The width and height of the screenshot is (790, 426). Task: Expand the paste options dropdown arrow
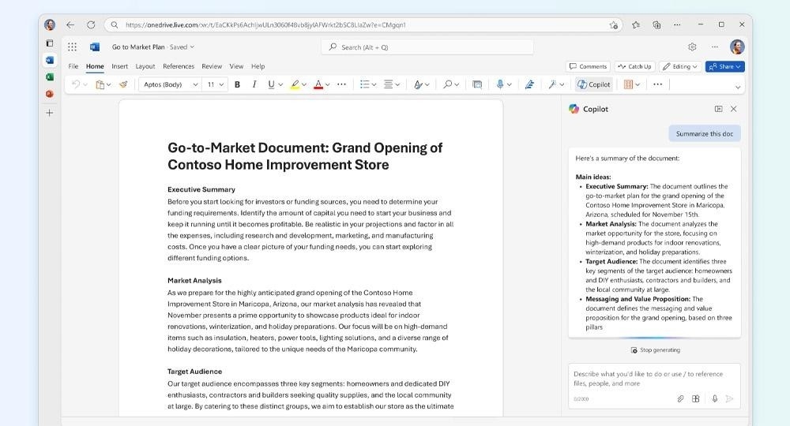click(x=108, y=84)
